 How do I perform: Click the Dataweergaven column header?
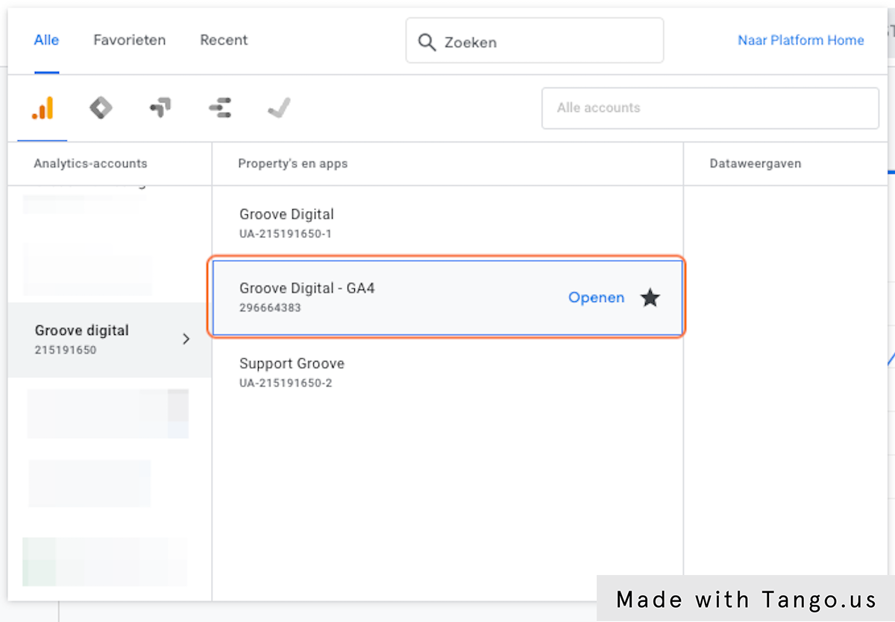coord(756,163)
